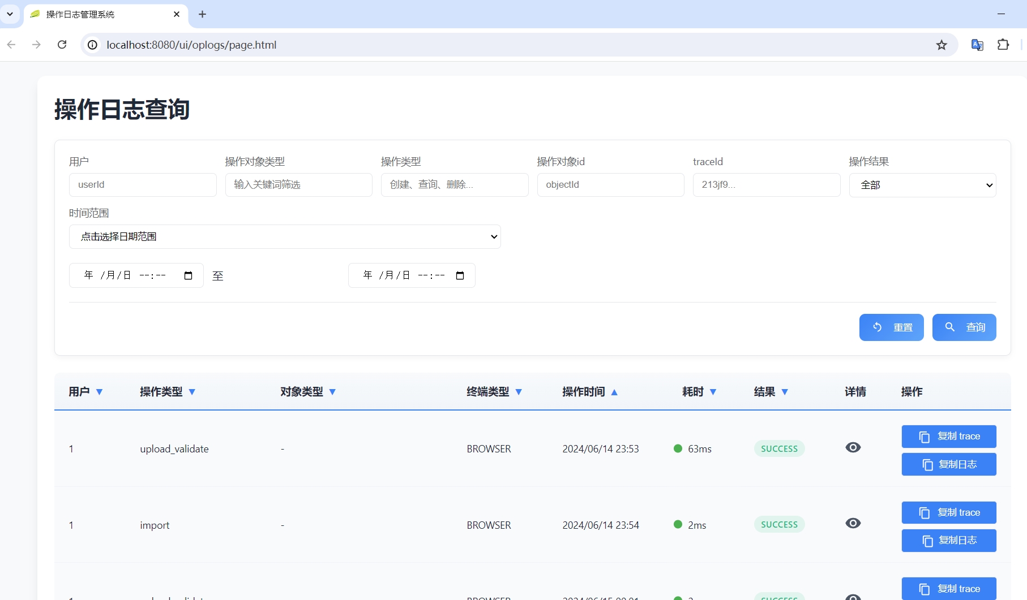Sort by 用户 column arrow

pos(100,392)
